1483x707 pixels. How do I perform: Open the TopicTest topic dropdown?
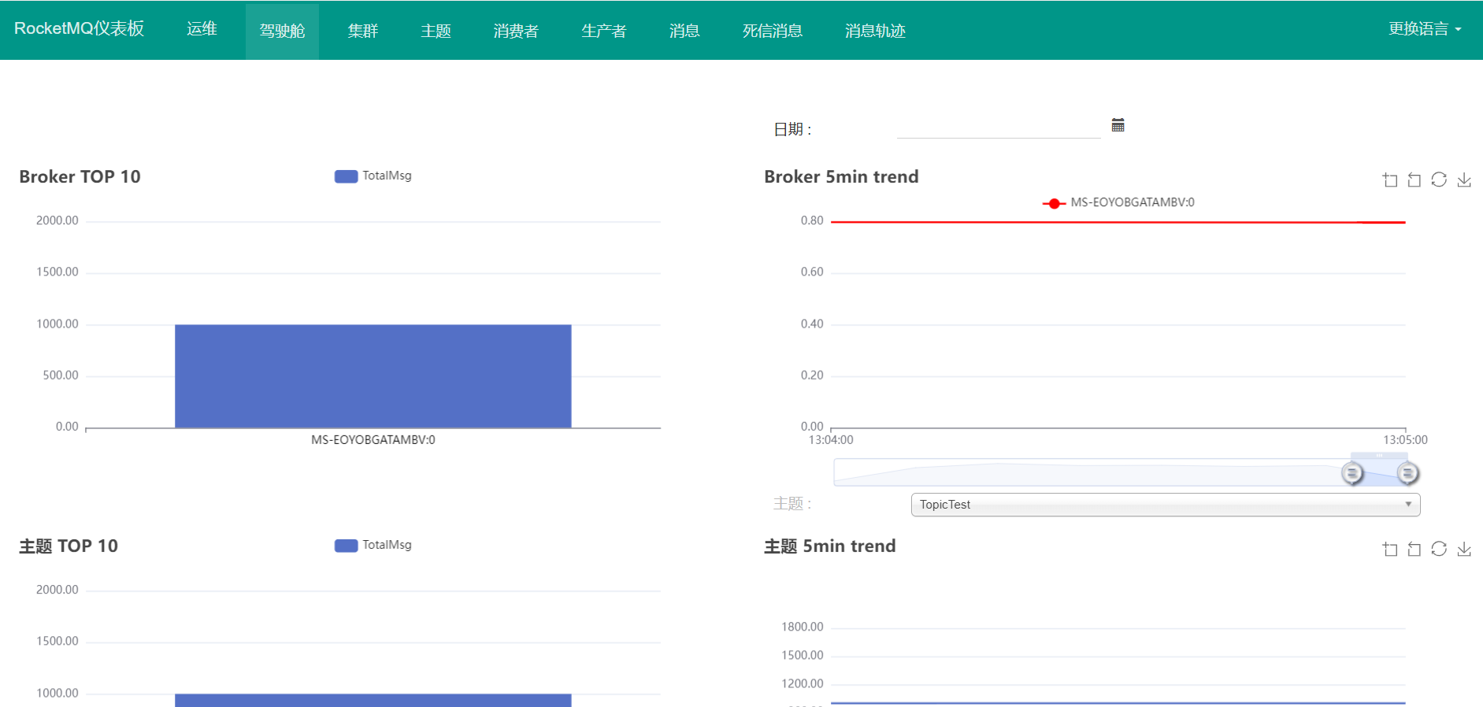tap(1165, 505)
